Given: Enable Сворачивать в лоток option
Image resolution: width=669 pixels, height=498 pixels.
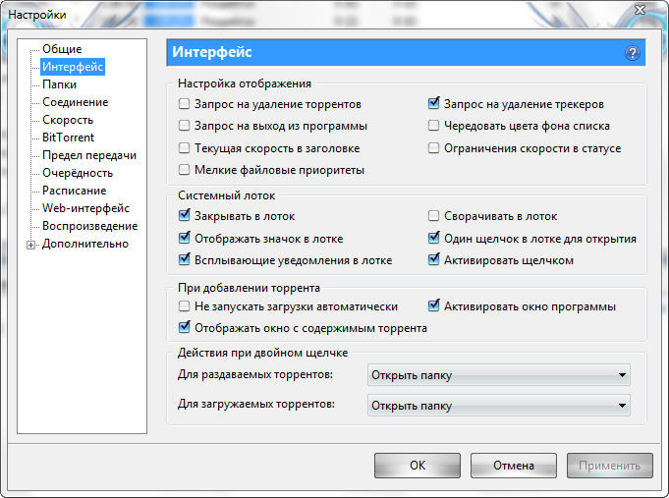Looking at the screenshot, I should (x=434, y=216).
